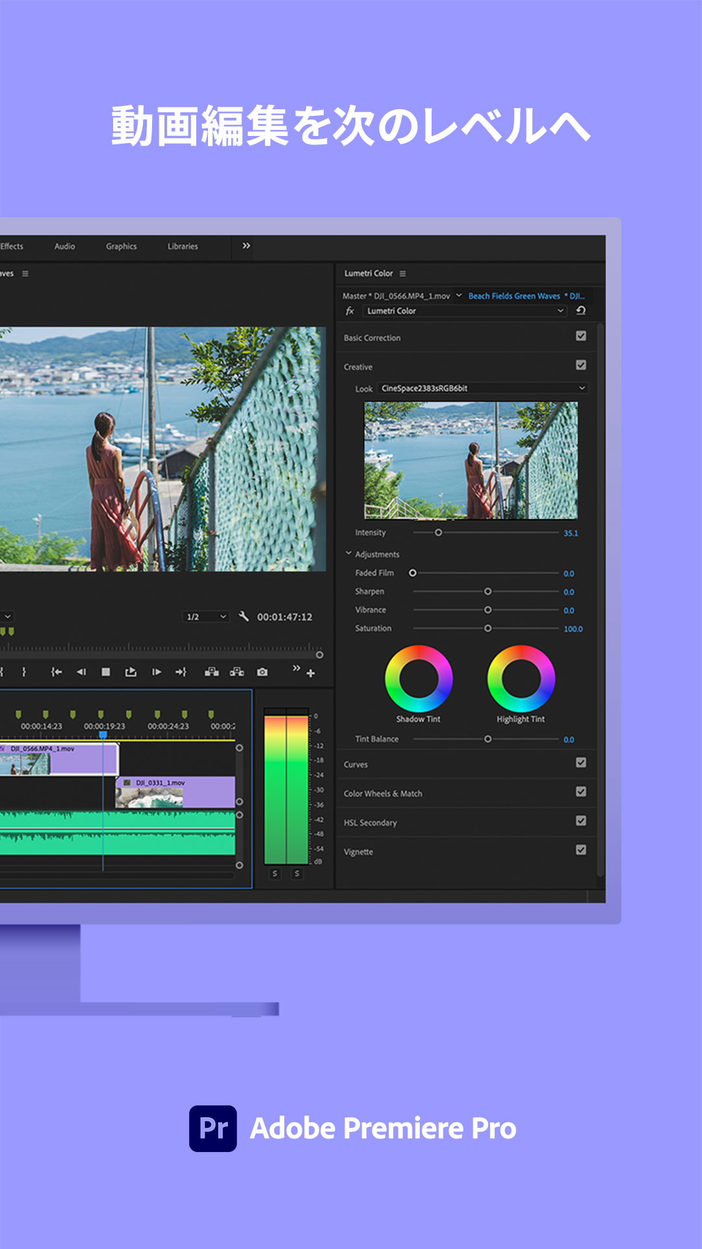Open the Button Editor plus icon
The width and height of the screenshot is (702, 1249).
click(x=311, y=673)
